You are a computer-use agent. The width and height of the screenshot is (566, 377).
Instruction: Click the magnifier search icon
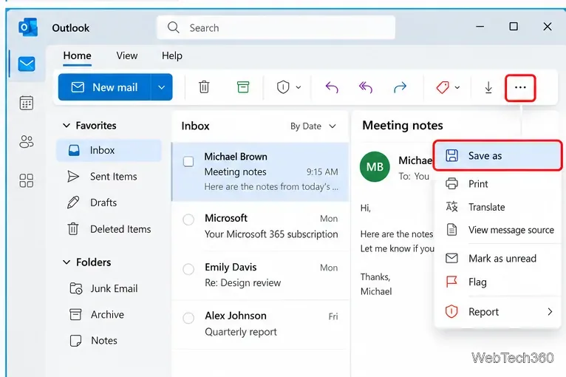[173, 27]
